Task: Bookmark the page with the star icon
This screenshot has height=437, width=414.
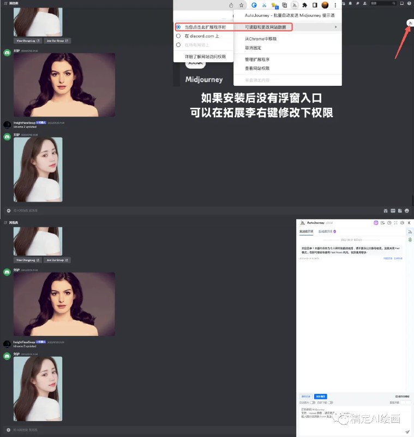Action: [x=241, y=5]
